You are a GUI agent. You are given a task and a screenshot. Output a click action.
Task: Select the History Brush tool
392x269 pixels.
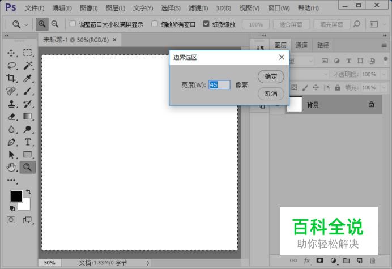(27, 104)
